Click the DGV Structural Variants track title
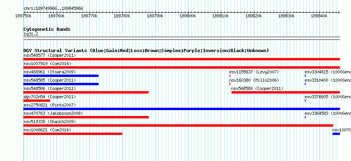351x161 pixels. point(146,51)
